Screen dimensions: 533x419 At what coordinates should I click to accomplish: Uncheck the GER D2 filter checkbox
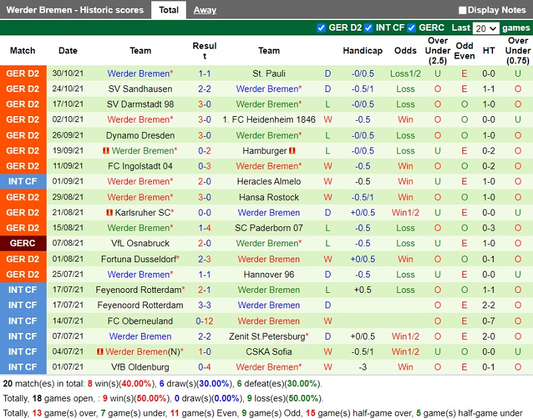tap(321, 28)
